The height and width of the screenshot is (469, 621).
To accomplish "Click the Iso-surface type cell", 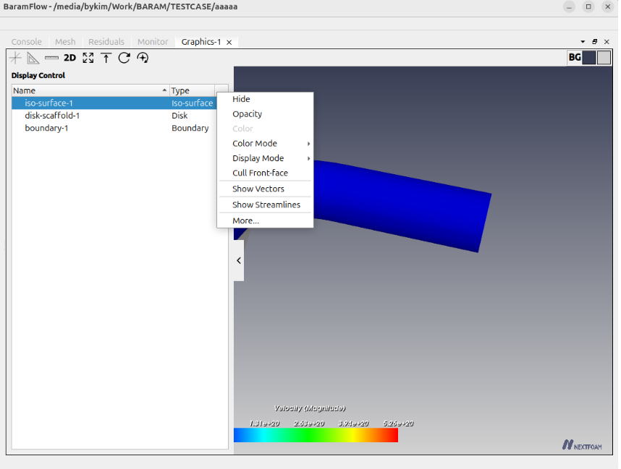I will pos(192,103).
